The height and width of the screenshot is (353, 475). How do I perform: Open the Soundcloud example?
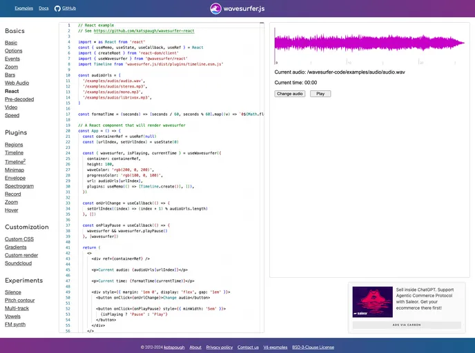(18, 263)
